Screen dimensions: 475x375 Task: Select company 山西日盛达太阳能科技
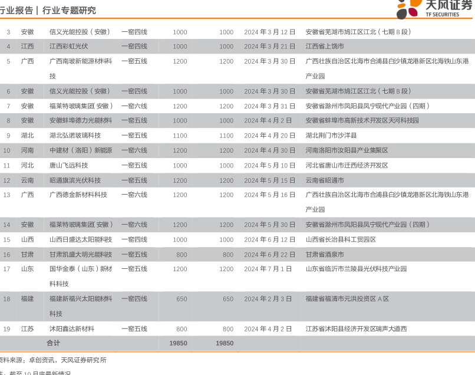click(81, 239)
